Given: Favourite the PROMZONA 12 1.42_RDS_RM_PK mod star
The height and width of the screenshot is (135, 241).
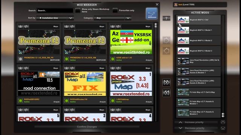Looking at the screenshot, I should [x=20, y=27].
